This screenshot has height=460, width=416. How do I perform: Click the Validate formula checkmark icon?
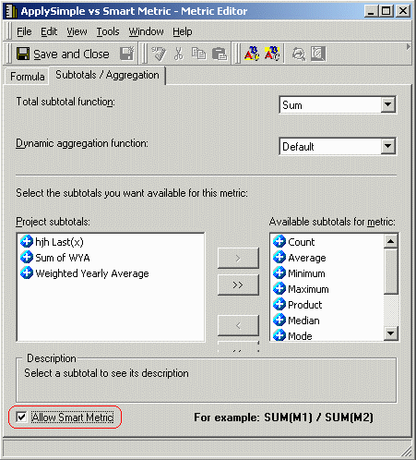(159, 54)
